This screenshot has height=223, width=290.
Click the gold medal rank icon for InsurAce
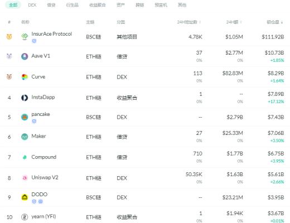9,37
